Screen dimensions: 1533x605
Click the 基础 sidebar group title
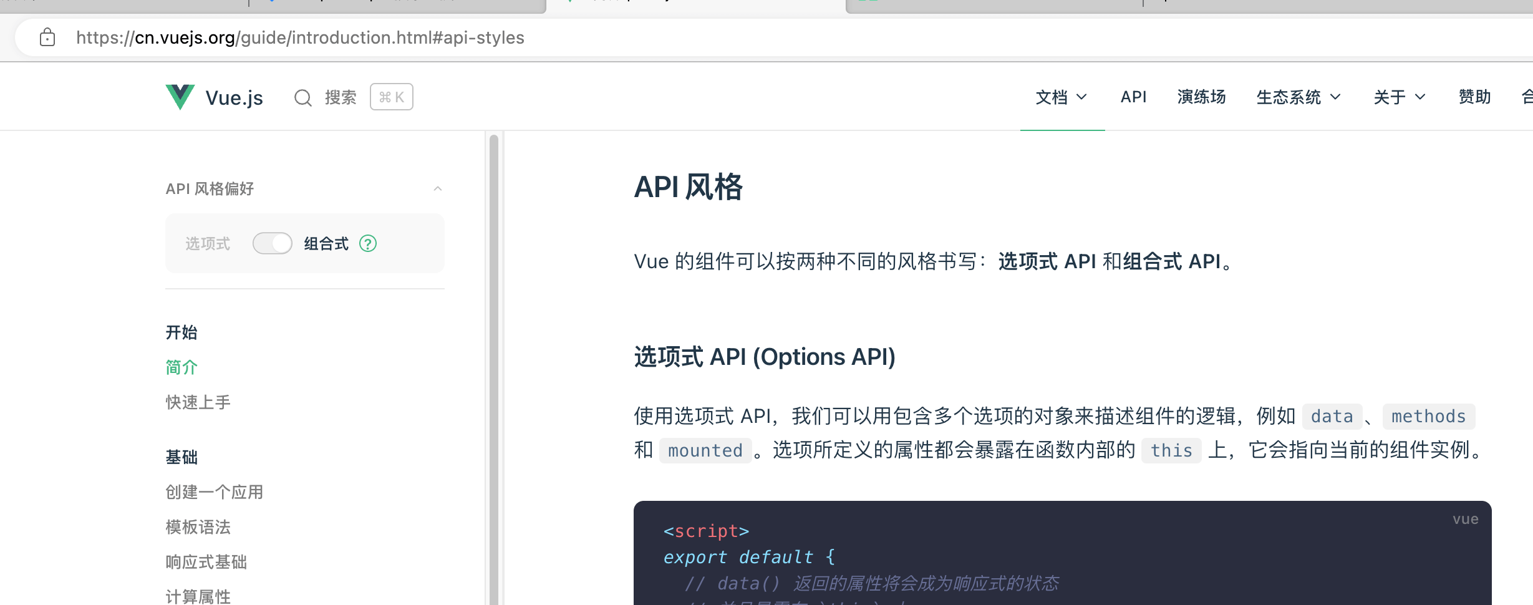(181, 457)
